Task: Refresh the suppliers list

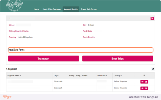Action: 153,69
